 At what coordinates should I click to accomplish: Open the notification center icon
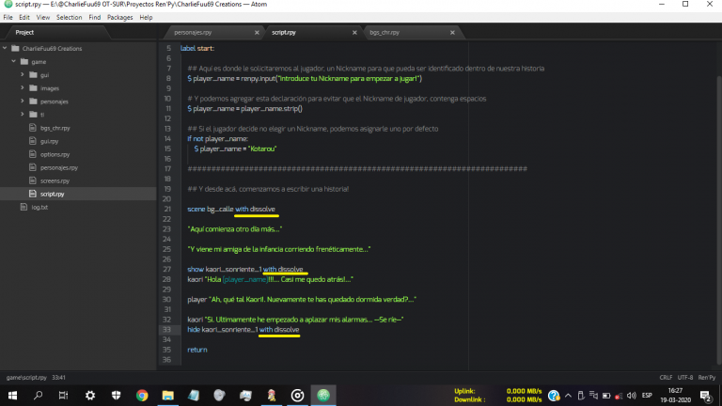[708, 396]
